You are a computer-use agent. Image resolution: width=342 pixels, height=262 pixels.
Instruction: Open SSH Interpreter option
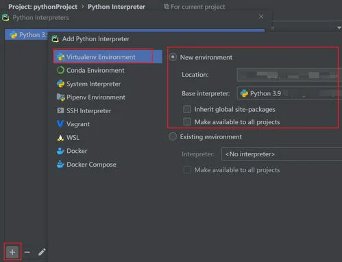coord(84,110)
